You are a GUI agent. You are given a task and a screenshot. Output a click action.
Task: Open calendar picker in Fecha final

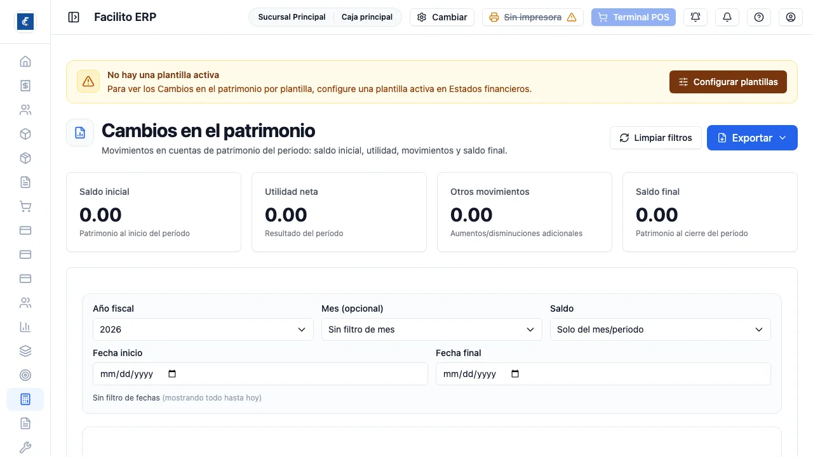click(x=515, y=374)
